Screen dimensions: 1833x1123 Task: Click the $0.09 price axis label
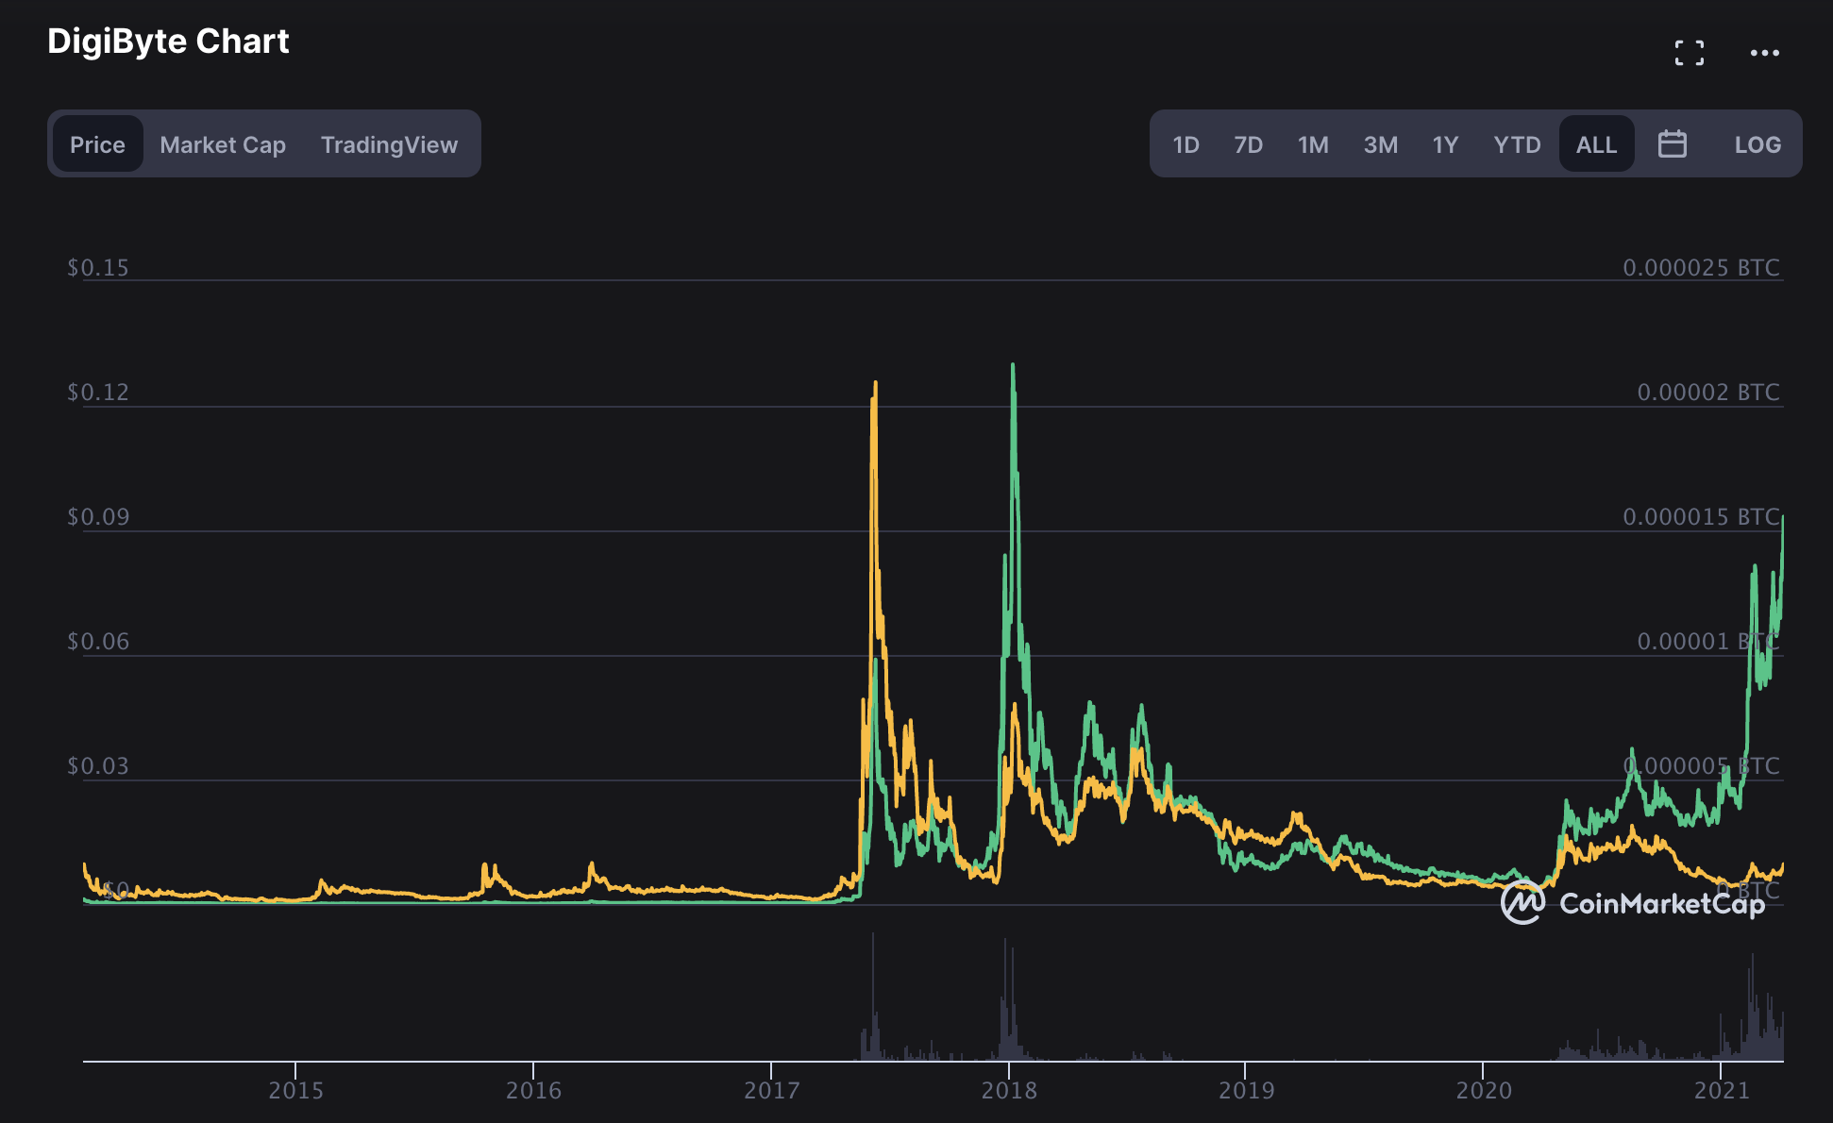click(98, 517)
